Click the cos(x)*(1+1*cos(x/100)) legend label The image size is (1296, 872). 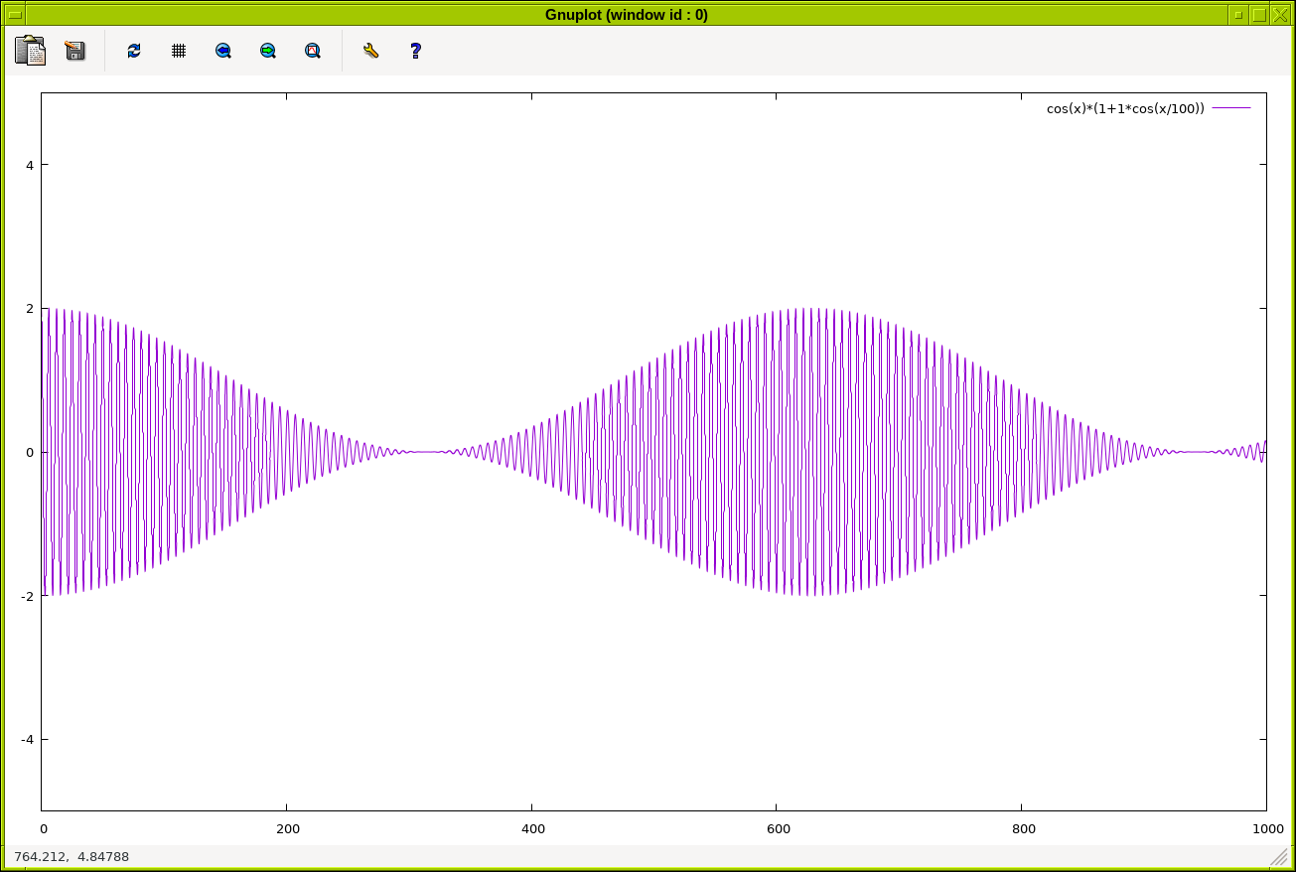1124,109
